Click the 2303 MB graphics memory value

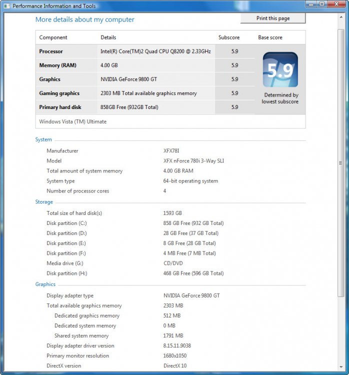point(173,305)
